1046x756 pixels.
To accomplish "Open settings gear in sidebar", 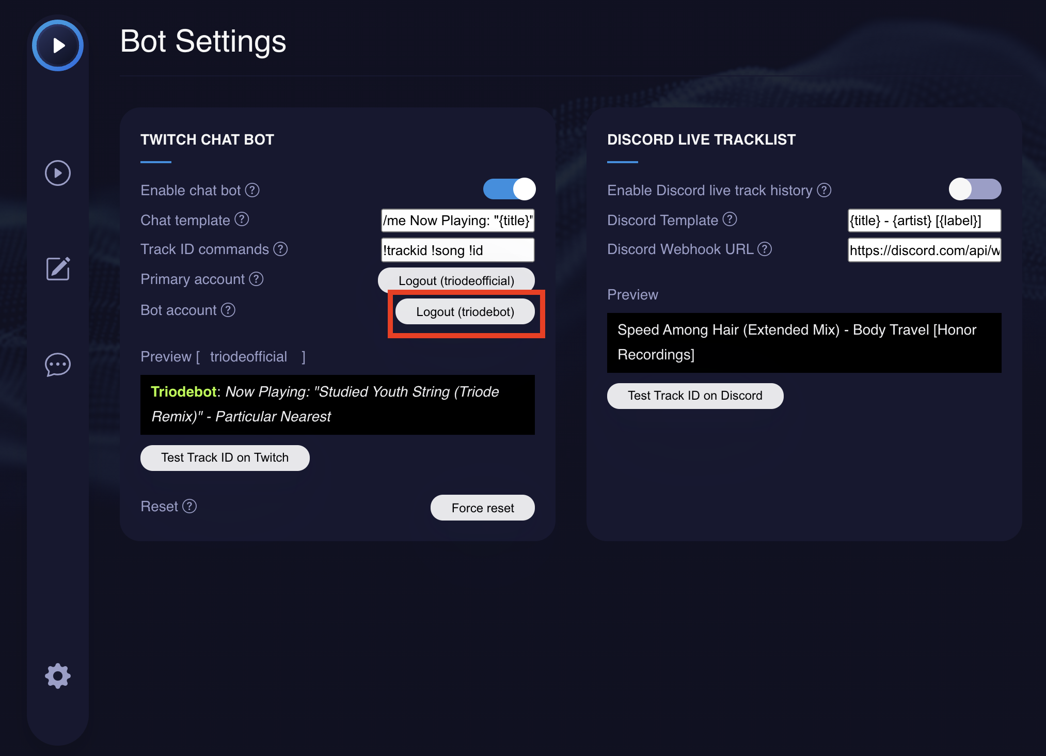I will click(x=58, y=676).
